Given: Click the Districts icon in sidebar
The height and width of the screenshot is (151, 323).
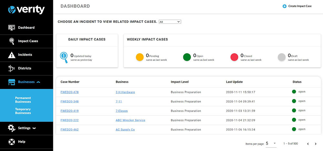Looking at the screenshot, I should click(x=12, y=68).
